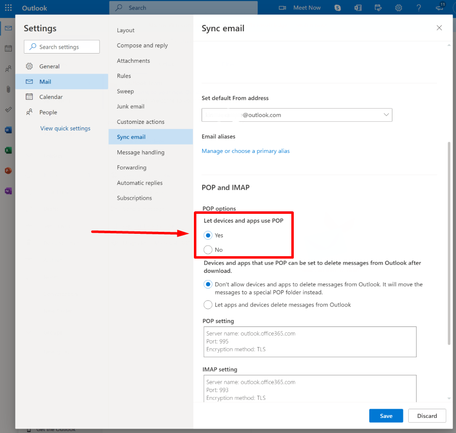The image size is (456, 433).
Task: Select No for Let devices use POP
Action: coord(208,250)
